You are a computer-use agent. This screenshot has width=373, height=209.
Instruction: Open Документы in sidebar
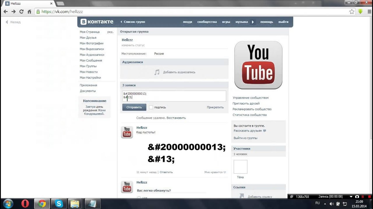[88, 91]
